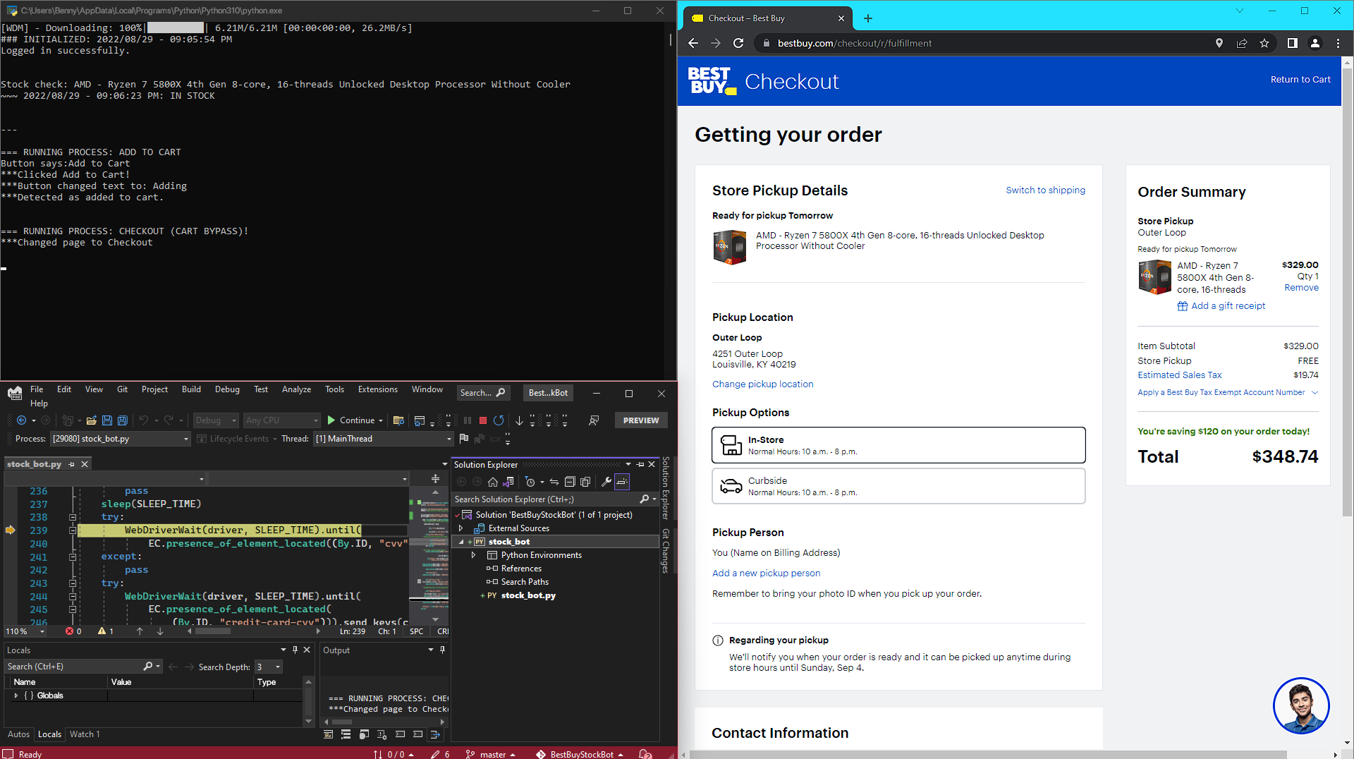Click the Redo icon in Visual Studio toolbar
The width and height of the screenshot is (1354, 759).
pos(169,420)
